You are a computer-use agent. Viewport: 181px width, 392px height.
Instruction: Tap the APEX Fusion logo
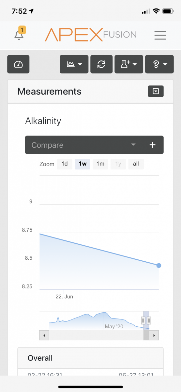91,35
